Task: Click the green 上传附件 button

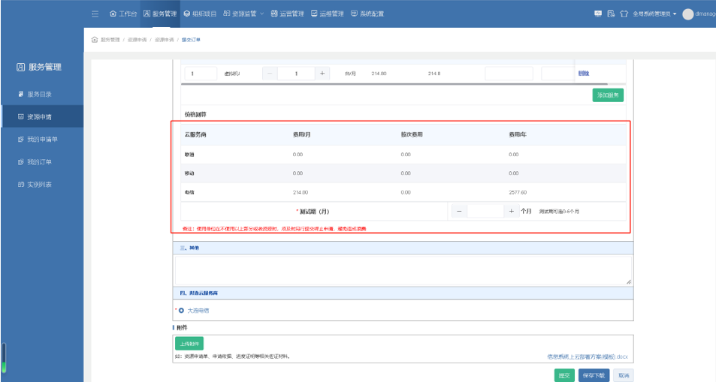Action: coord(189,343)
